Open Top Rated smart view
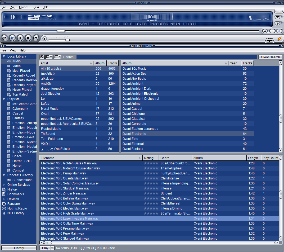 click(20, 94)
